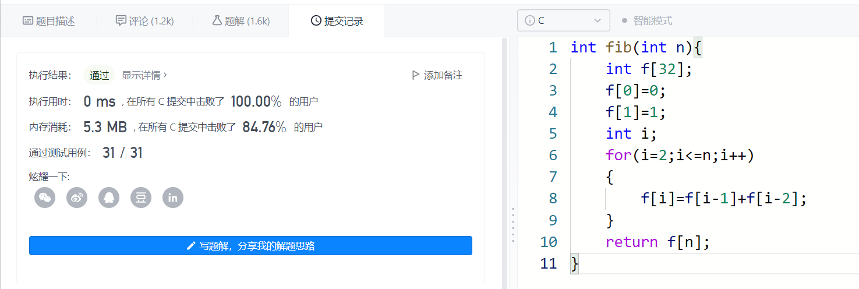The width and height of the screenshot is (859, 289).
Task: Open the C language dropdown
Action: tap(563, 20)
